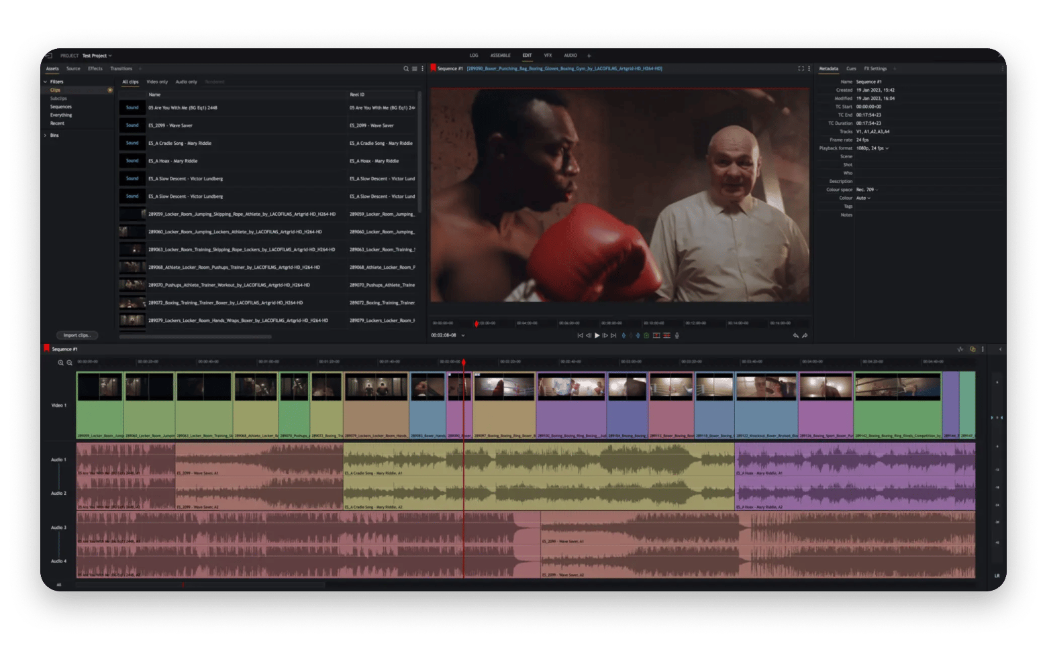Image resolution: width=1047 pixels, height=645 pixels.
Task: Toggle the All tracks selector below Audio 4
Action: tap(59, 584)
